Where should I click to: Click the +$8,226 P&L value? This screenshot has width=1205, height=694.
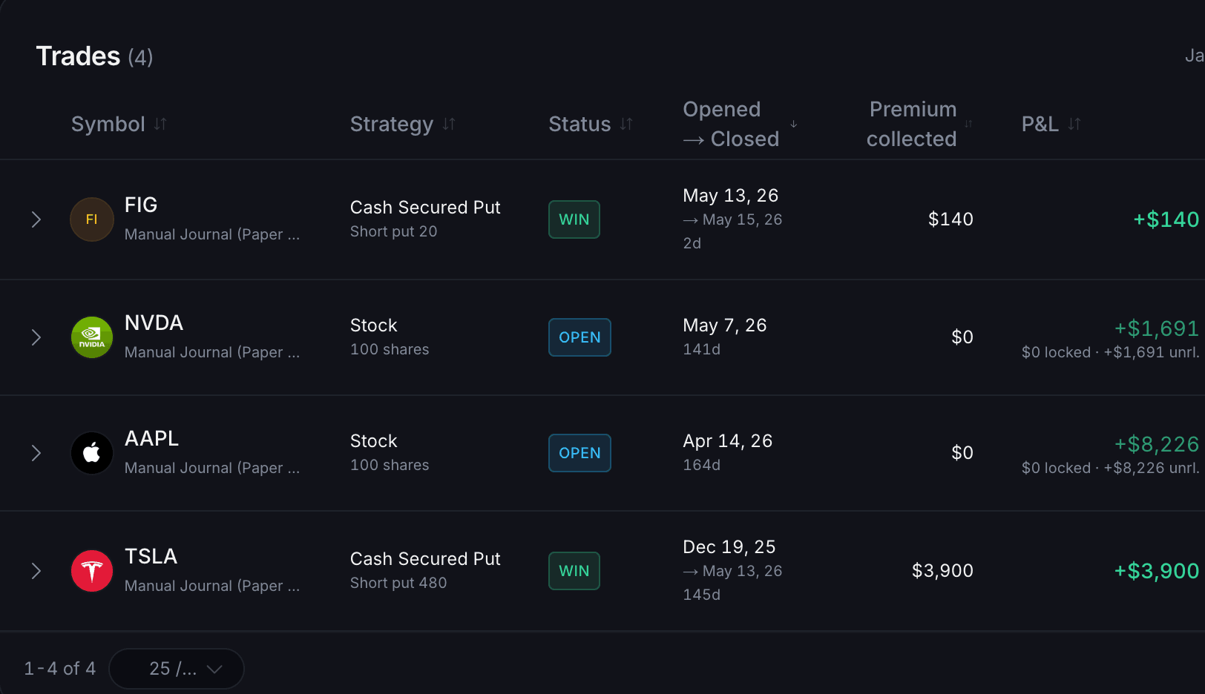point(1157,444)
